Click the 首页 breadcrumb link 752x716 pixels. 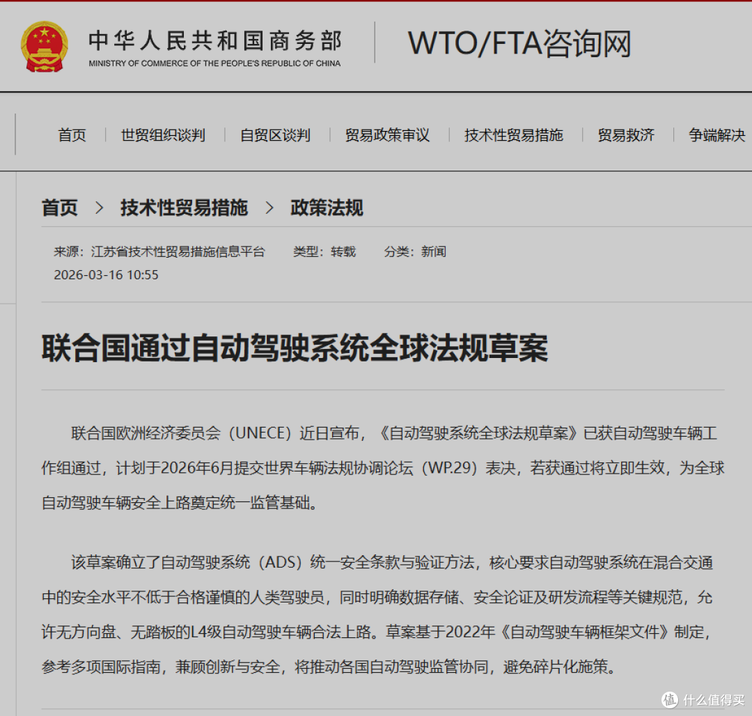click(x=59, y=208)
